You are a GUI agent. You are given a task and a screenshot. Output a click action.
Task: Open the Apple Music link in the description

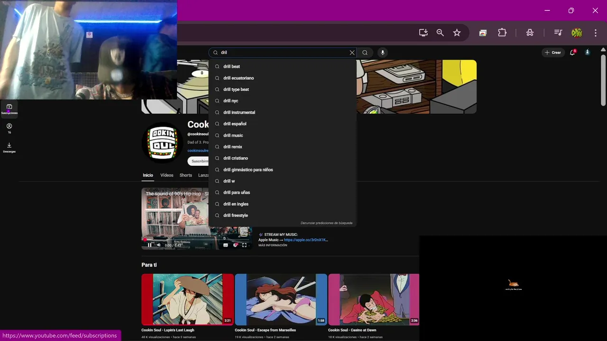[306, 240]
